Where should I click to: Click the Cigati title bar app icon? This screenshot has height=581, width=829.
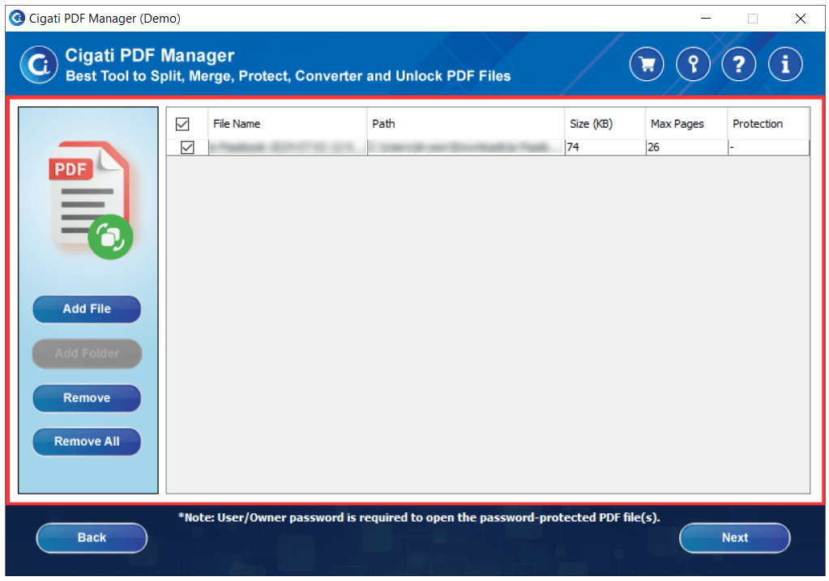click(x=17, y=18)
